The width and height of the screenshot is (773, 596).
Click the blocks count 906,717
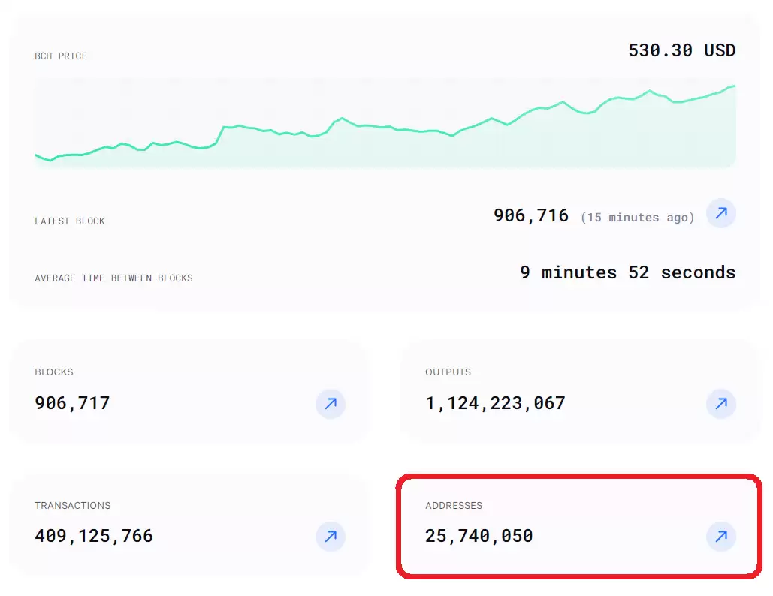pyautogui.click(x=72, y=403)
